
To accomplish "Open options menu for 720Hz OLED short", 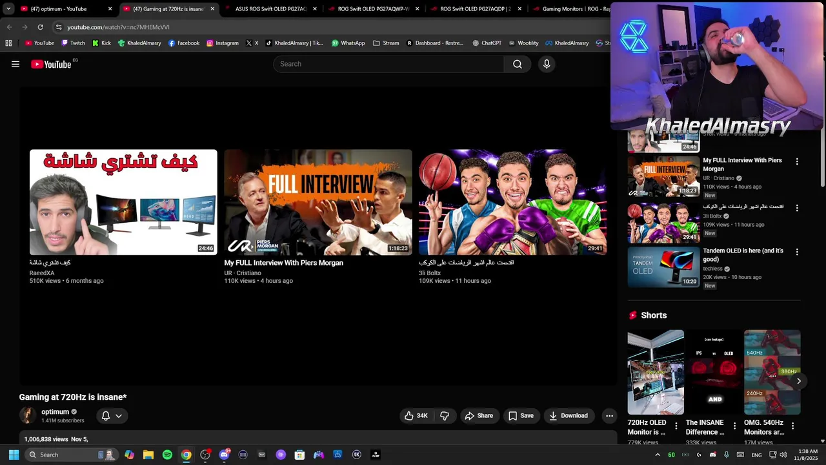I will point(676,426).
